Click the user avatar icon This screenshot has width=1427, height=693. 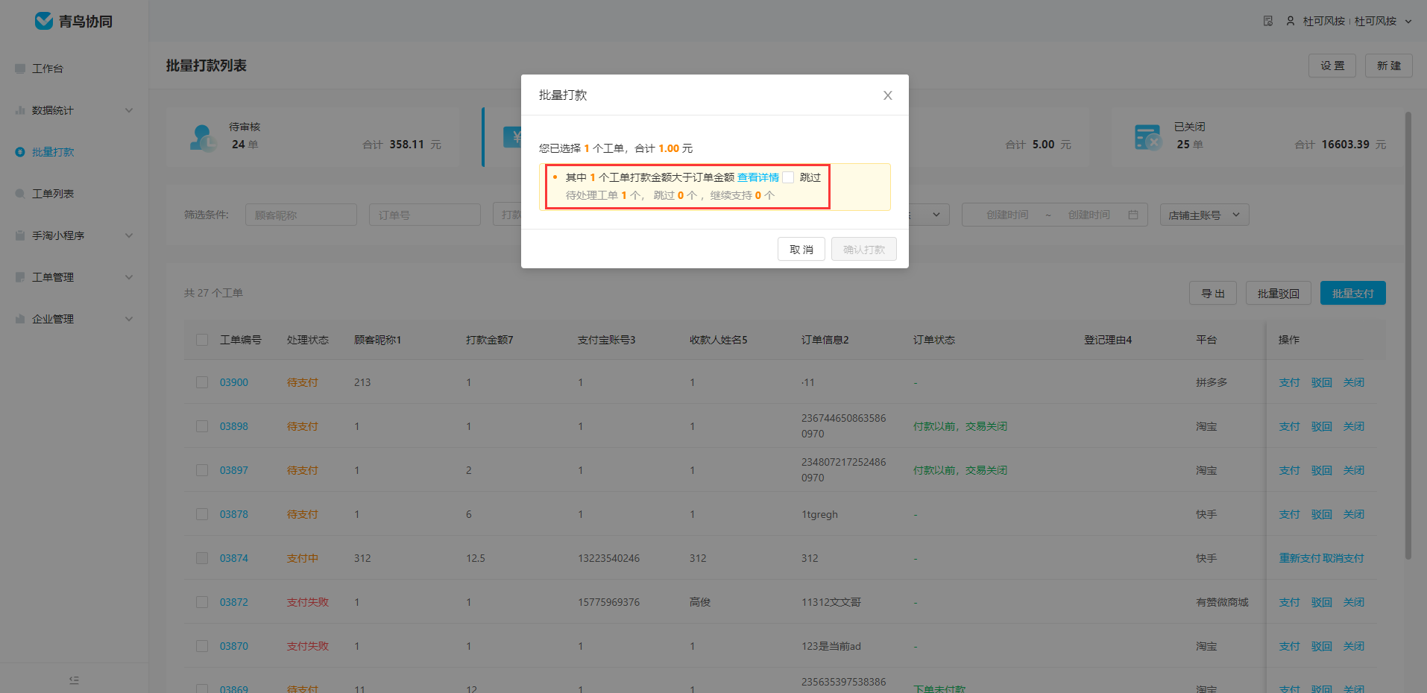tap(1291, 21)
